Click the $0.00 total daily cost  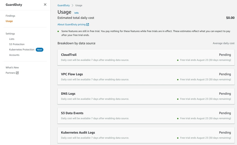pyautogui.click(x=230, y=18)
